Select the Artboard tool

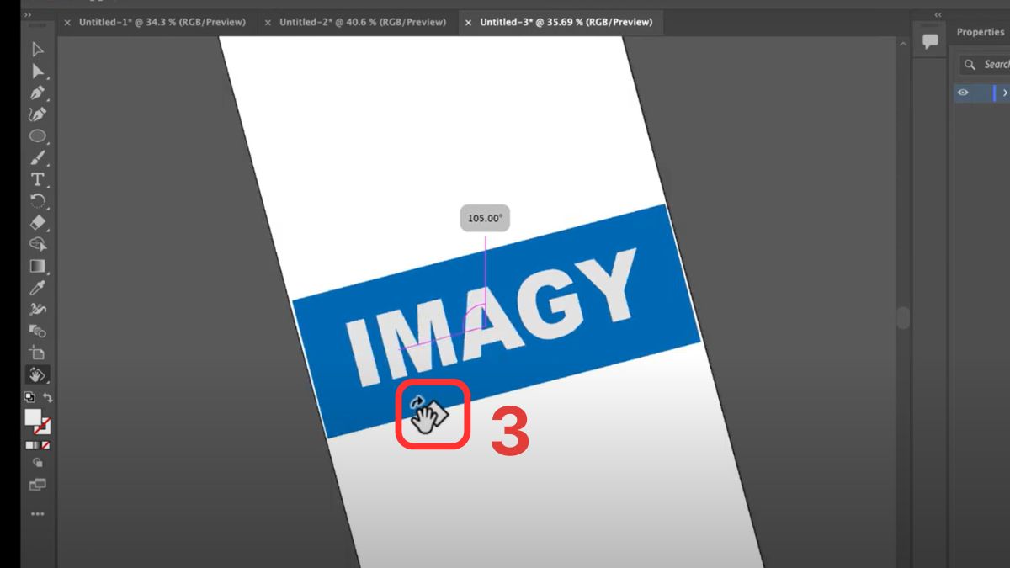(37, 353)
